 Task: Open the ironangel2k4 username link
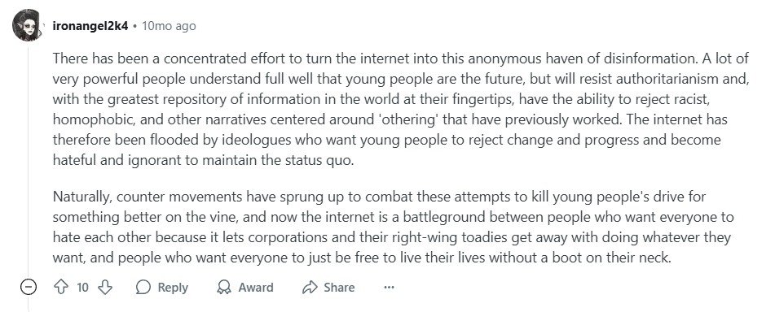pos(90,26)
